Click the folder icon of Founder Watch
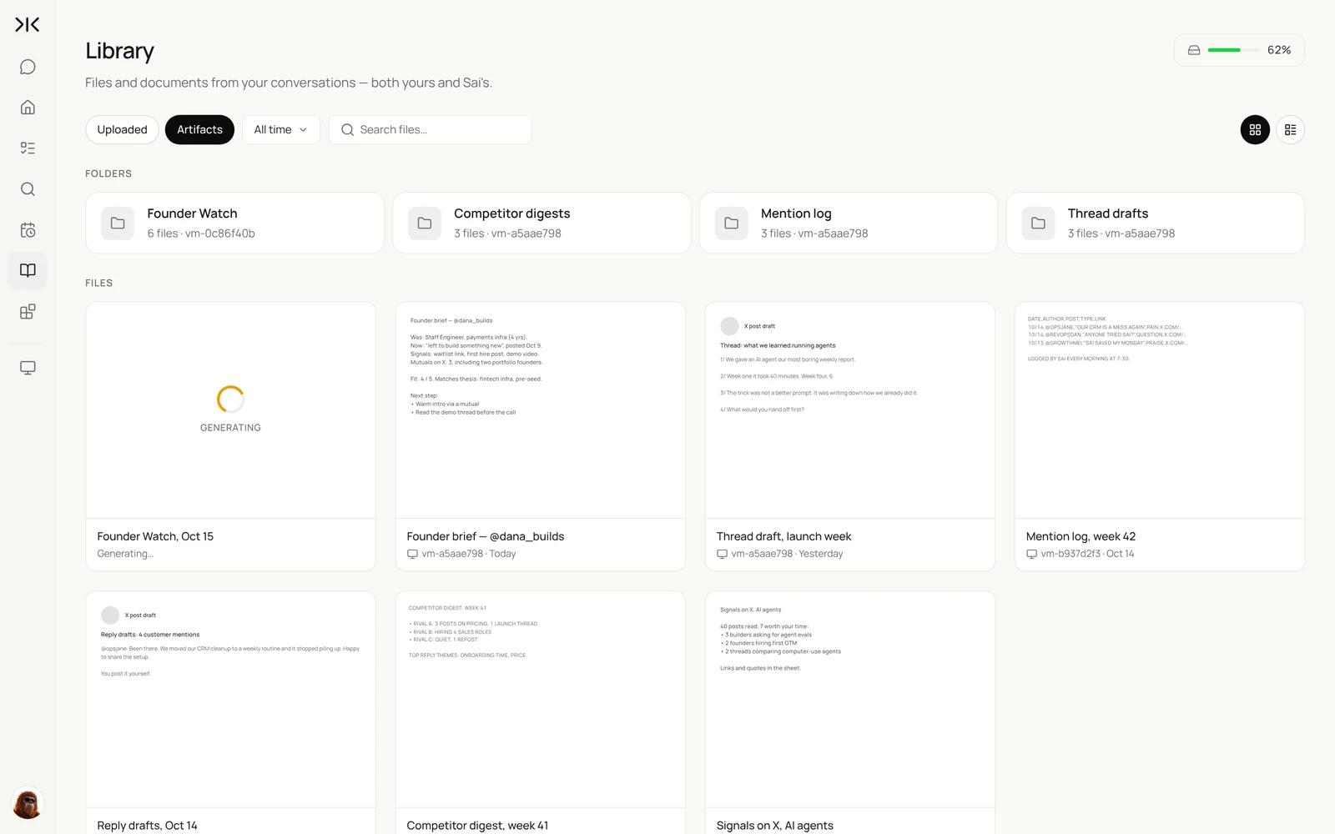The height and width of the screenshot is (834, 1335). pos(118,224)
